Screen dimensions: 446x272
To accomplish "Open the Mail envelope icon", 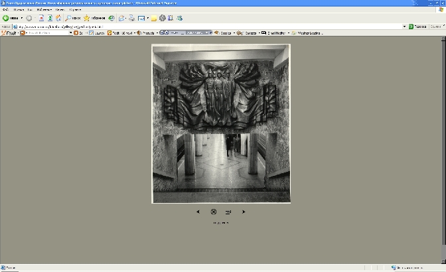I will coord(121,18).
